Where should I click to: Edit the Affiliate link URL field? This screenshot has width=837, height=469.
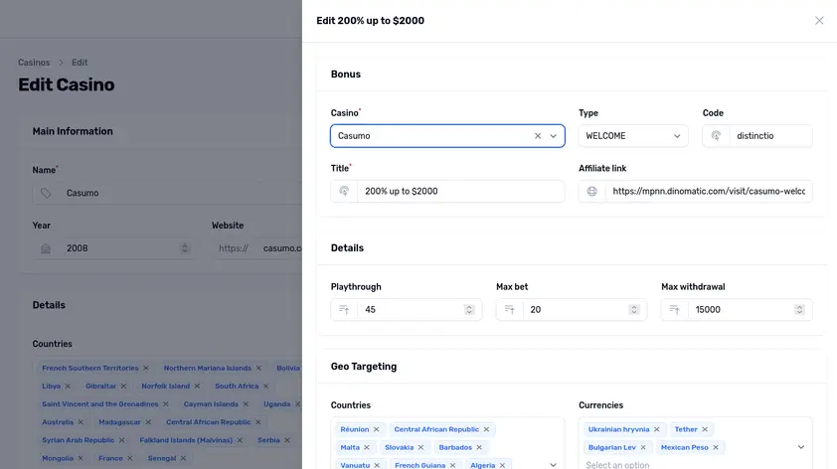709,191
